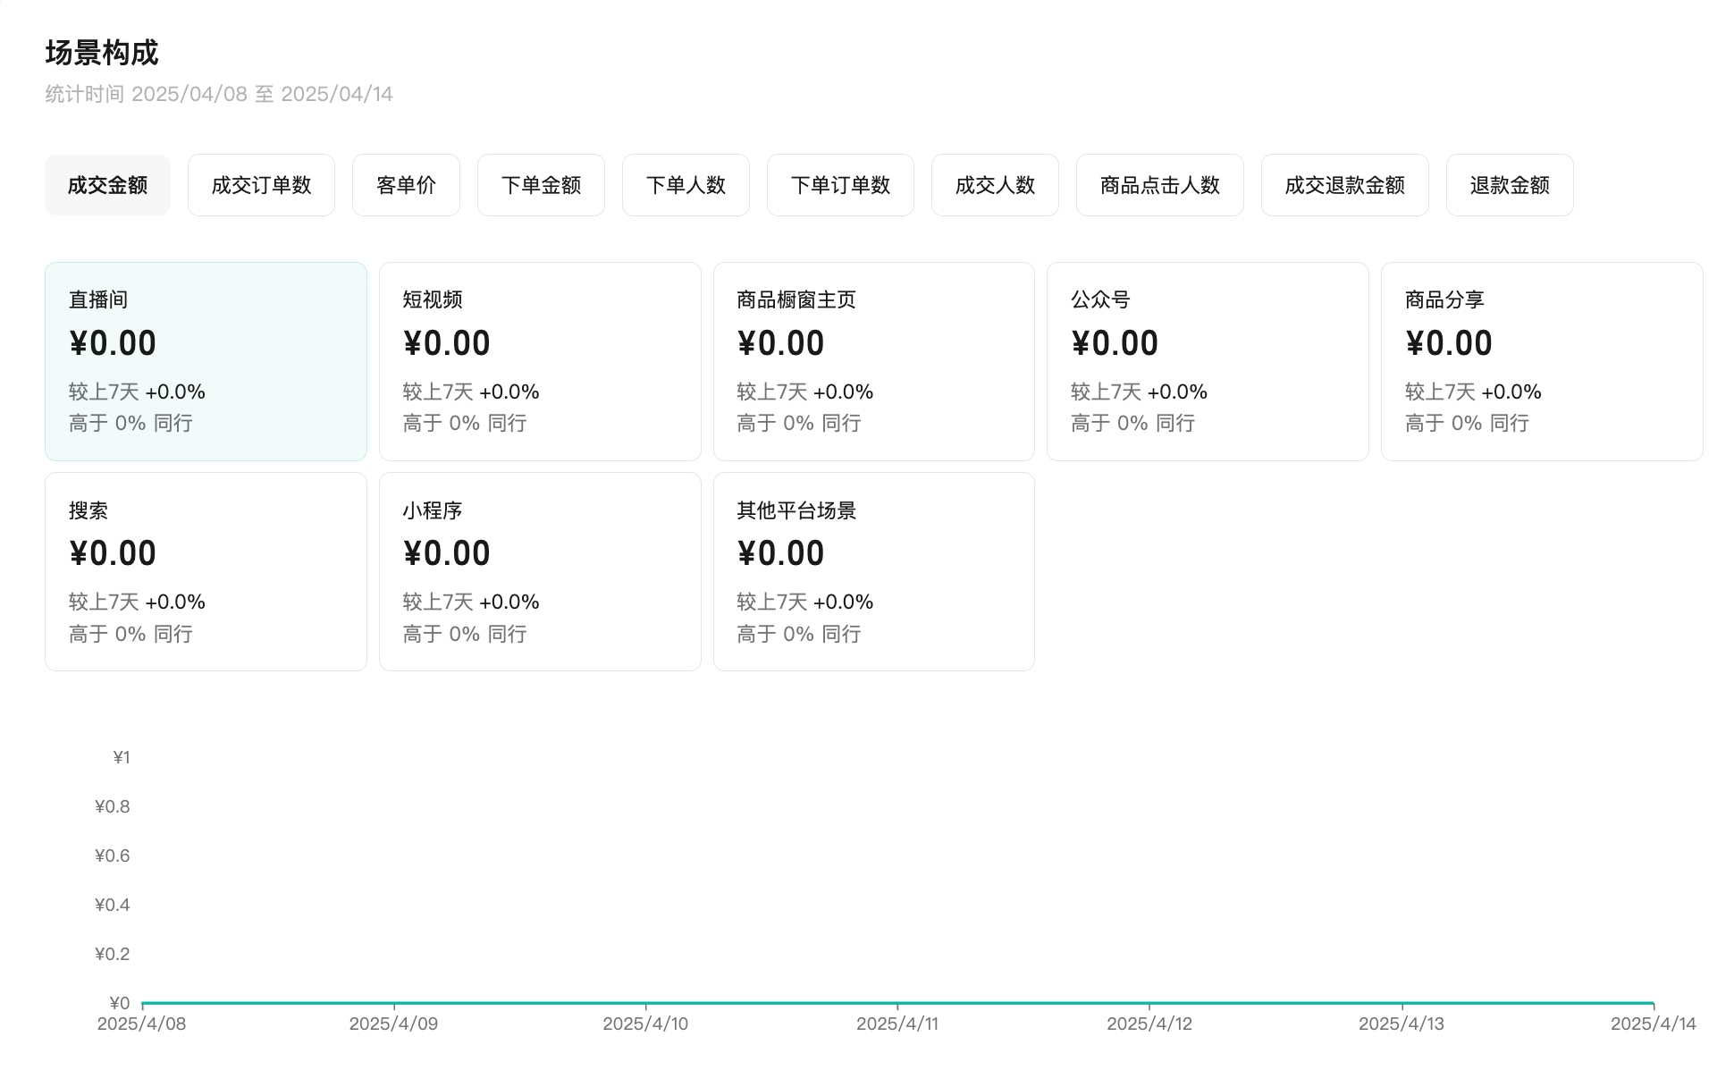1734x1087 pixels.
Task: Select the 直播间 scene card
Action: pyautogui.click(x=206, y=361)
